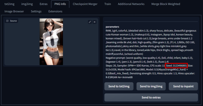The width and height of the screenshot is (203, 106).
Task: Open the img2img tab
Action: tap(27, 4)
